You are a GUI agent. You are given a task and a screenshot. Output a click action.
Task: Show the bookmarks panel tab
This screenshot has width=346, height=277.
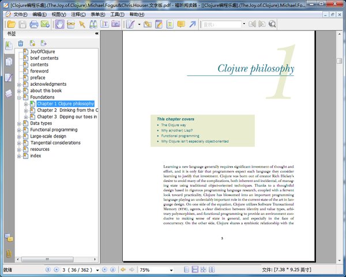click(x=9, y=45)
